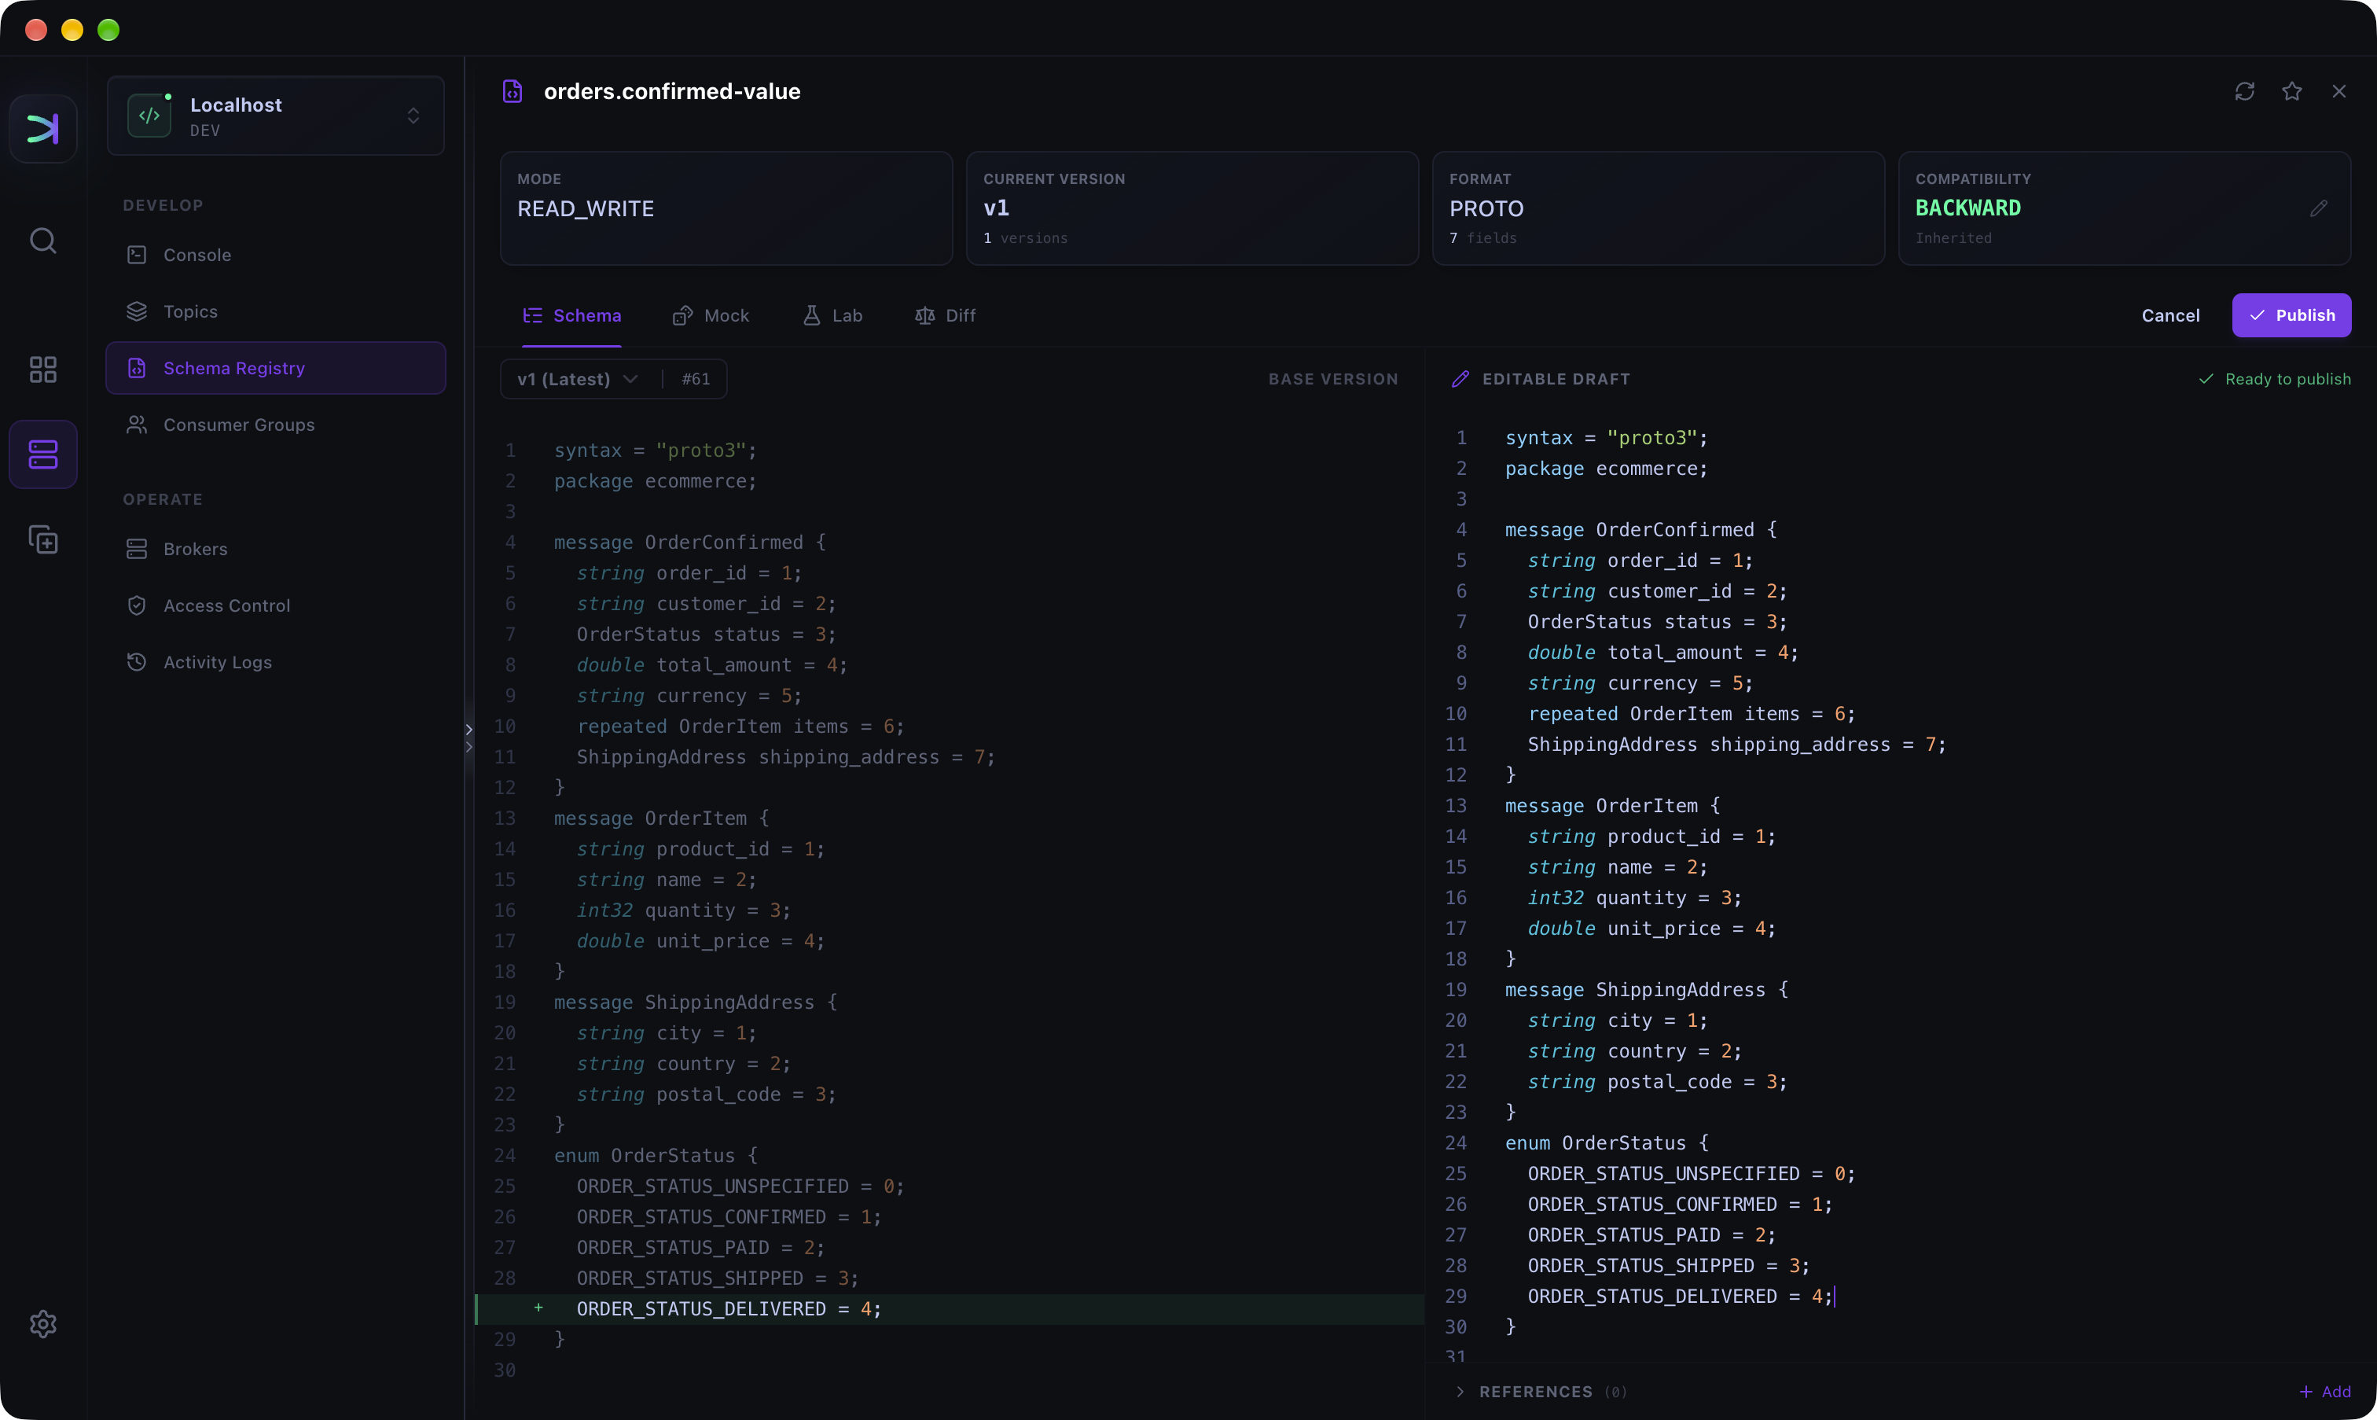2377x1420 pixels.
Task: Click the orders.confirmed-value title
Action: click(x=671, y=91)
